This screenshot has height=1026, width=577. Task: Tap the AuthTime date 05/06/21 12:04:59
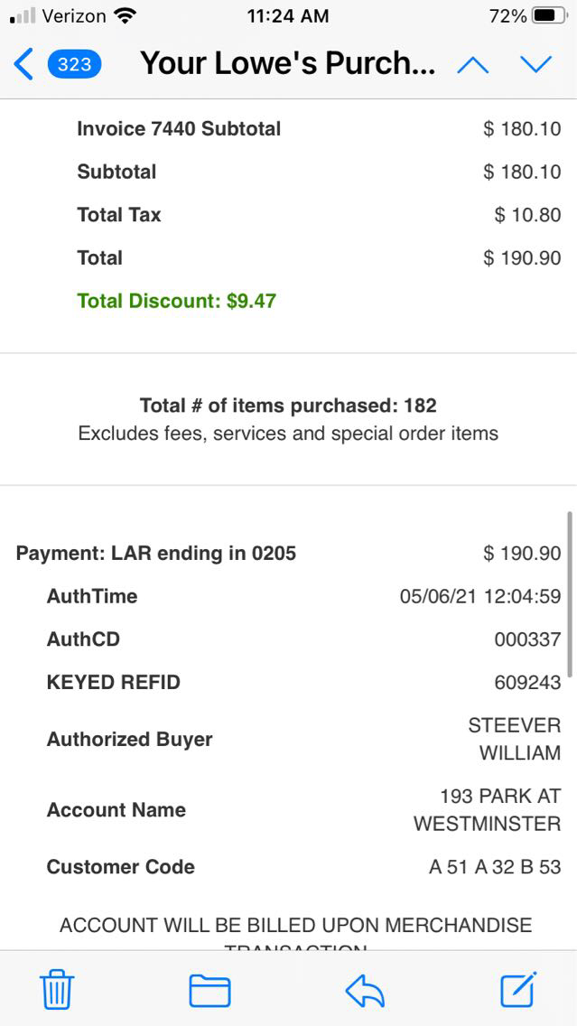[x=480, y=597]
